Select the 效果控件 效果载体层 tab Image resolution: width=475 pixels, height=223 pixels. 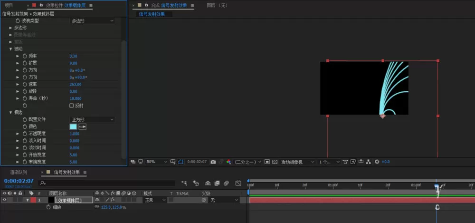click(x=65, y=5)
